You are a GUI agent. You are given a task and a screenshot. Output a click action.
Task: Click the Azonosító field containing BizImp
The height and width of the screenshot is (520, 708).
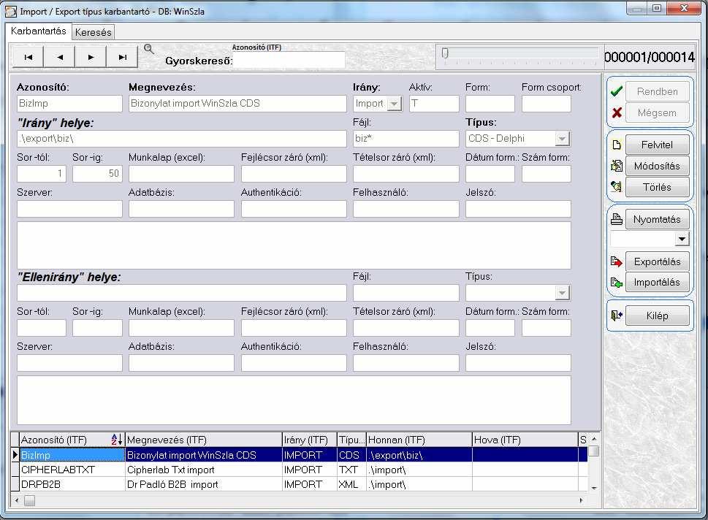point(69,104)
